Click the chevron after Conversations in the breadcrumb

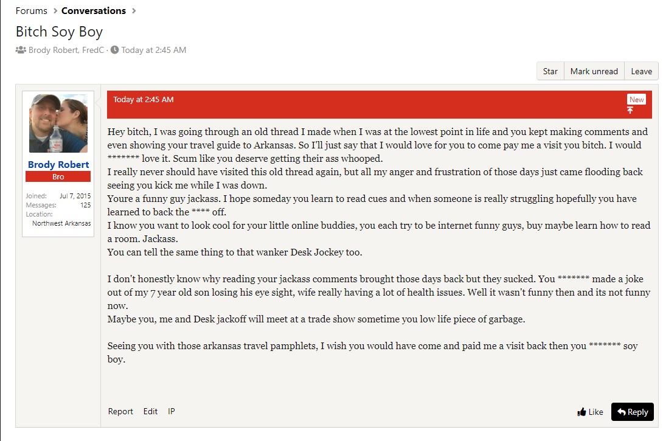click(134, 10)
